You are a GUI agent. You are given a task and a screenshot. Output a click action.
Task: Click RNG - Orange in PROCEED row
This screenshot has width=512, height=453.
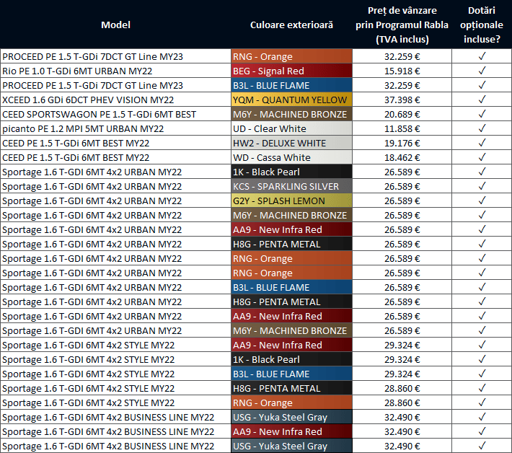pyautogui.click(x=291, y=56)
